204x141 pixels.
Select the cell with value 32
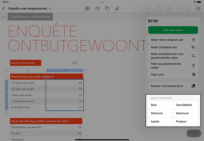tap(64, 89)
